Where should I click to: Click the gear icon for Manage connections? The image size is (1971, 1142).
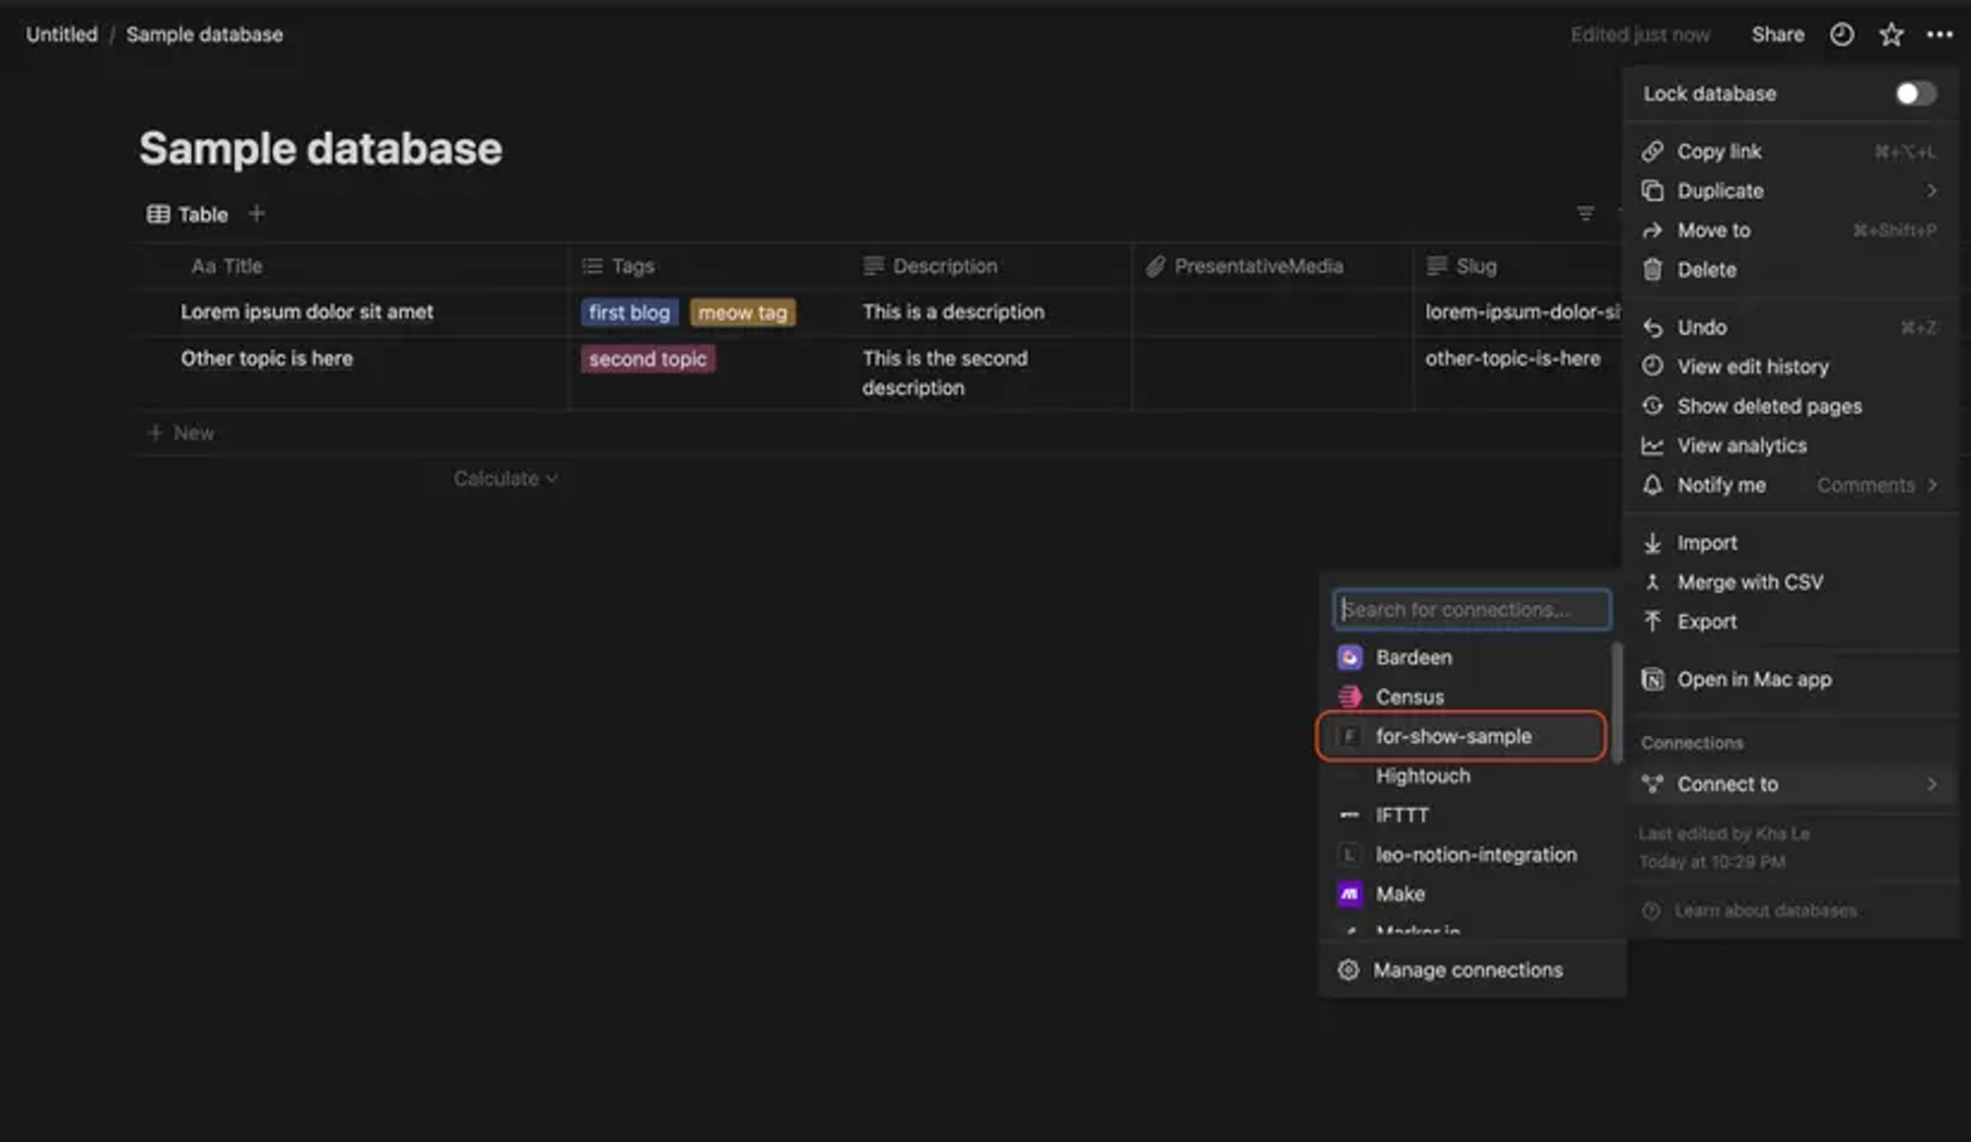pos(1348,970)
